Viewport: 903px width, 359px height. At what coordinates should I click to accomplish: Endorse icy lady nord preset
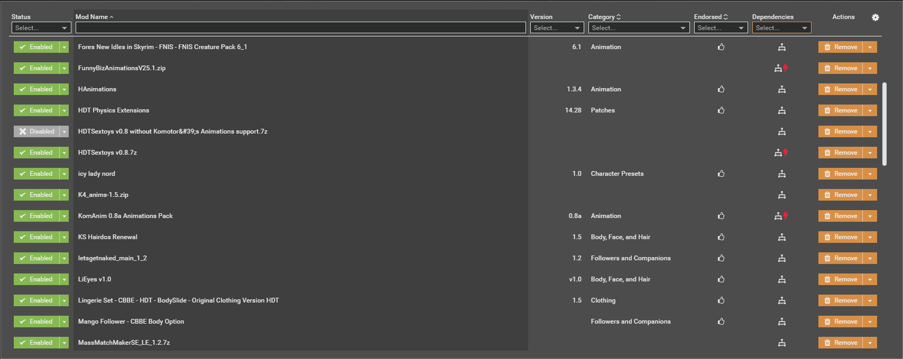721,174
